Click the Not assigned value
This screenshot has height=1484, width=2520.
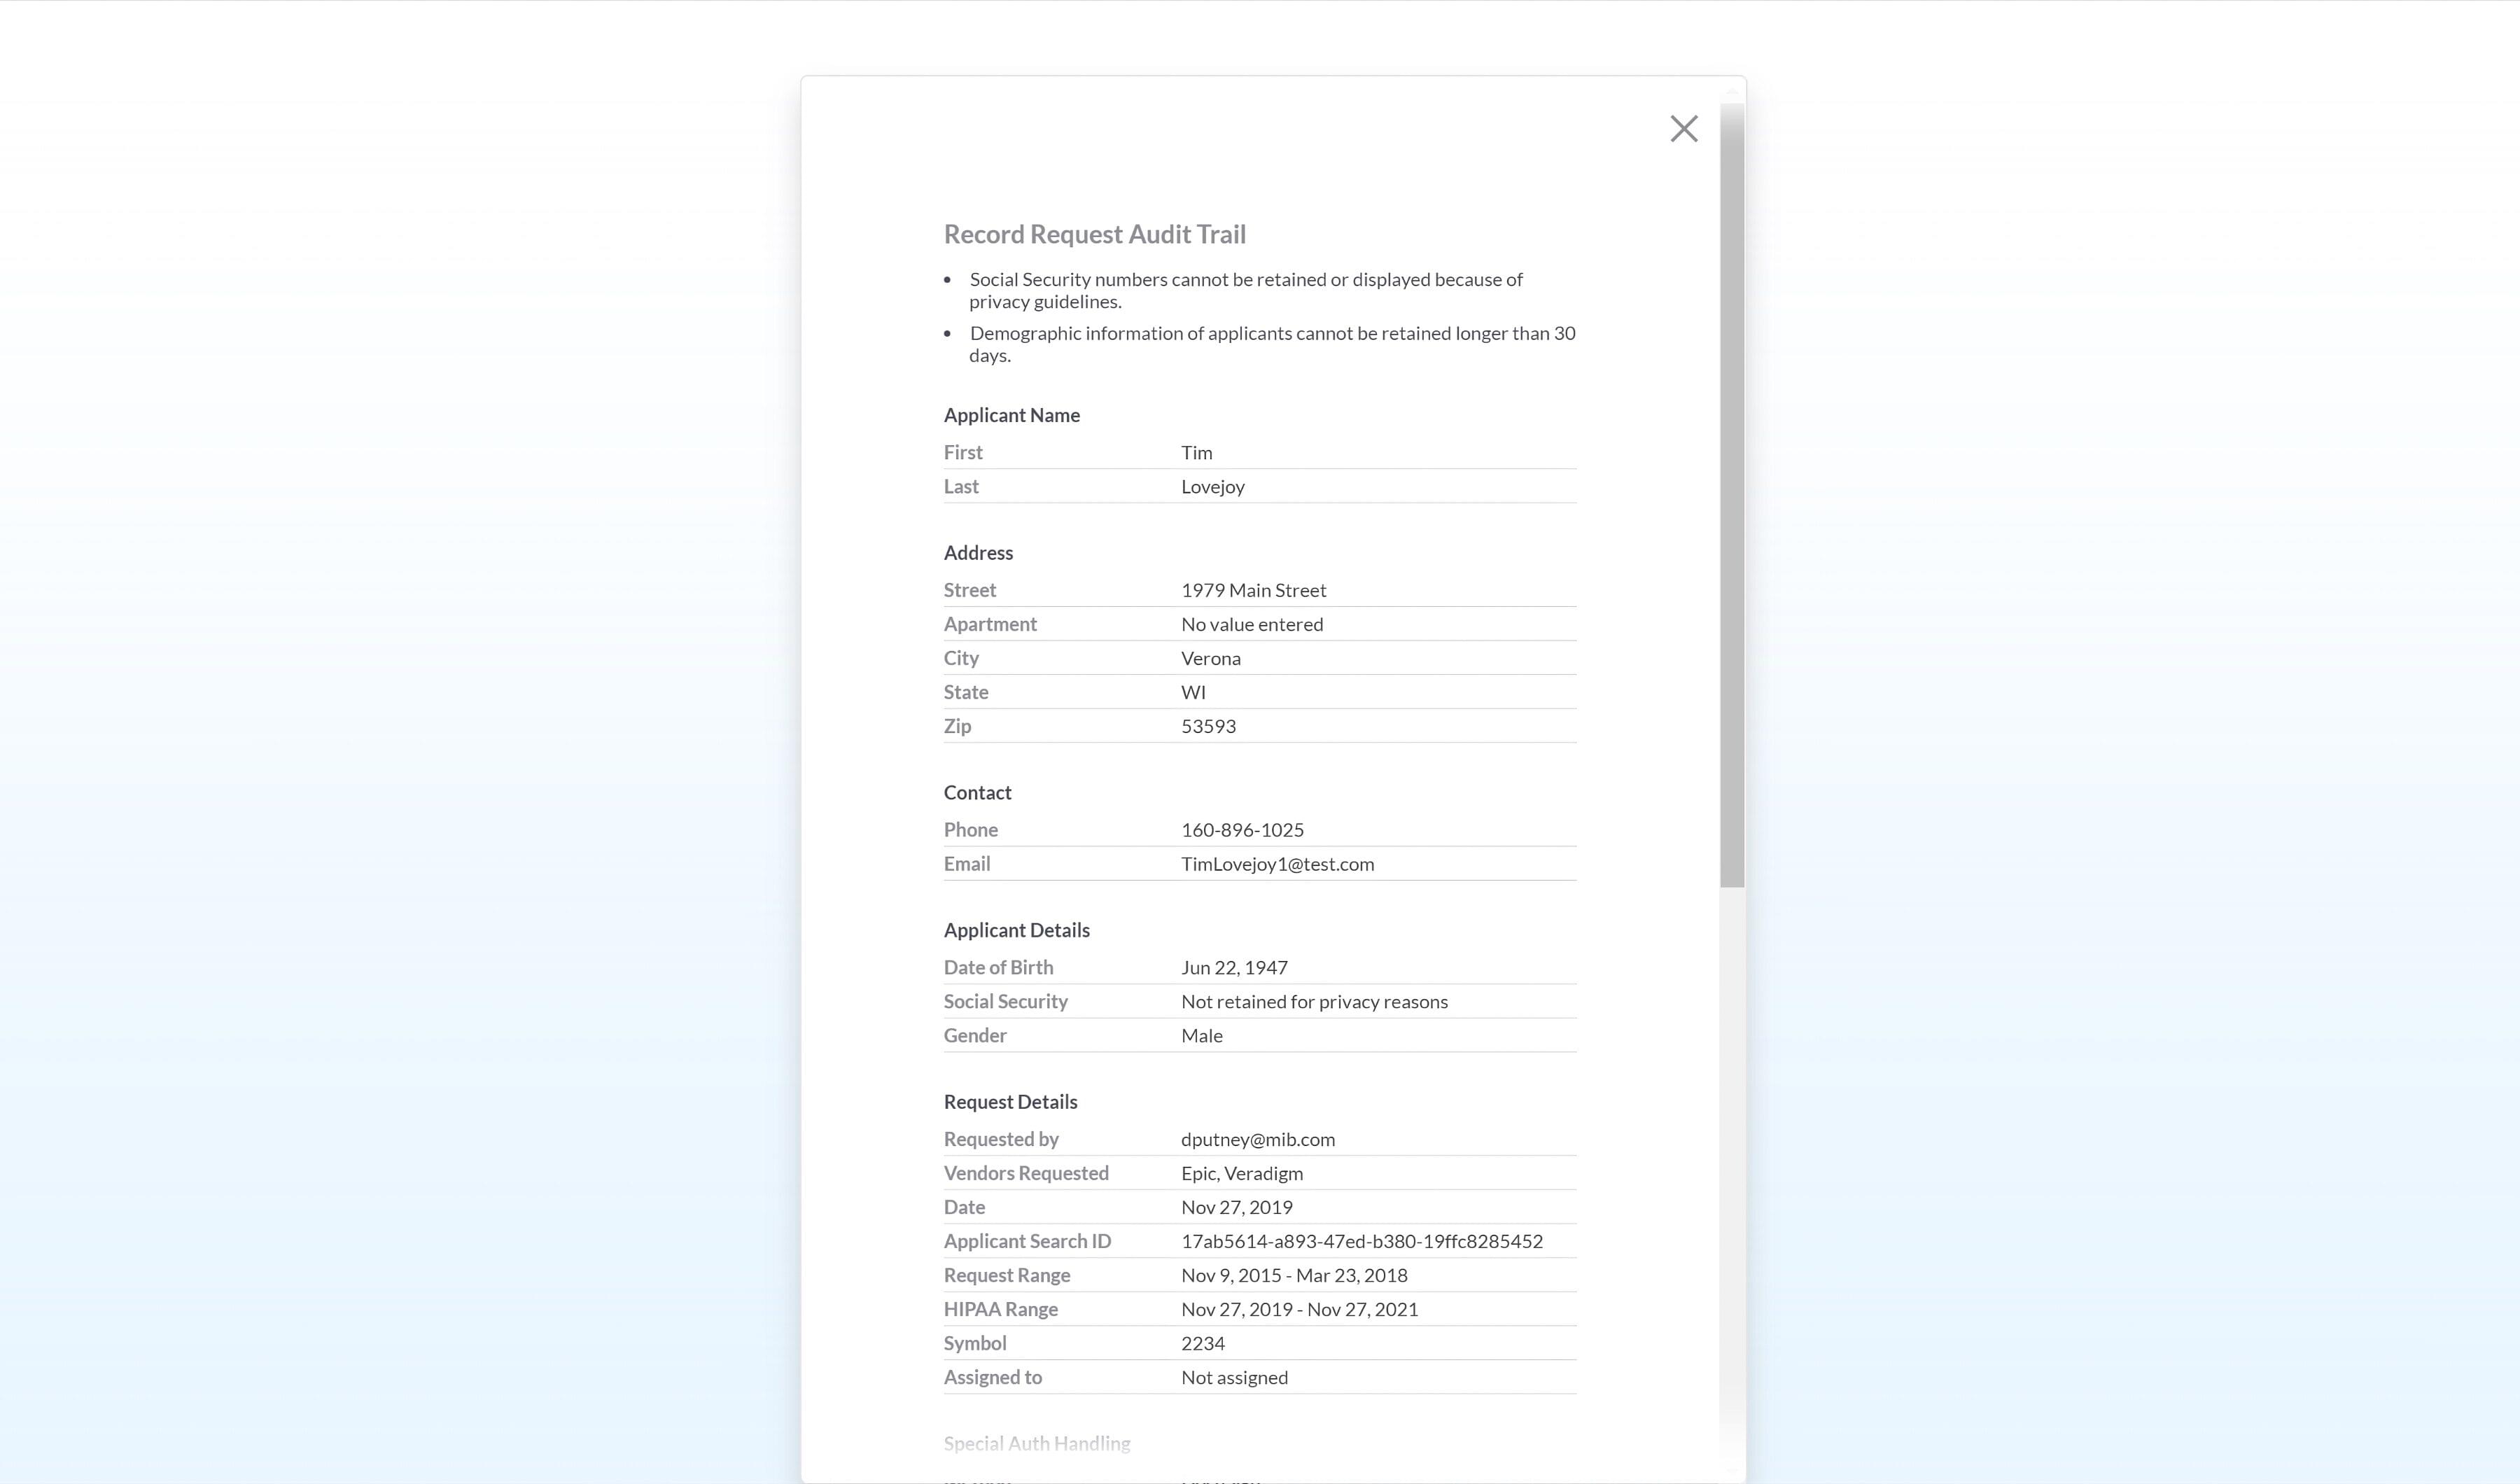(x=1234, y=1377)
